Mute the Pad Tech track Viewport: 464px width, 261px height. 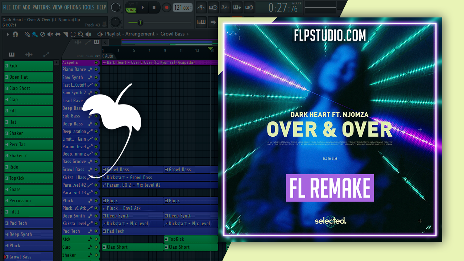tap(96, 231)
